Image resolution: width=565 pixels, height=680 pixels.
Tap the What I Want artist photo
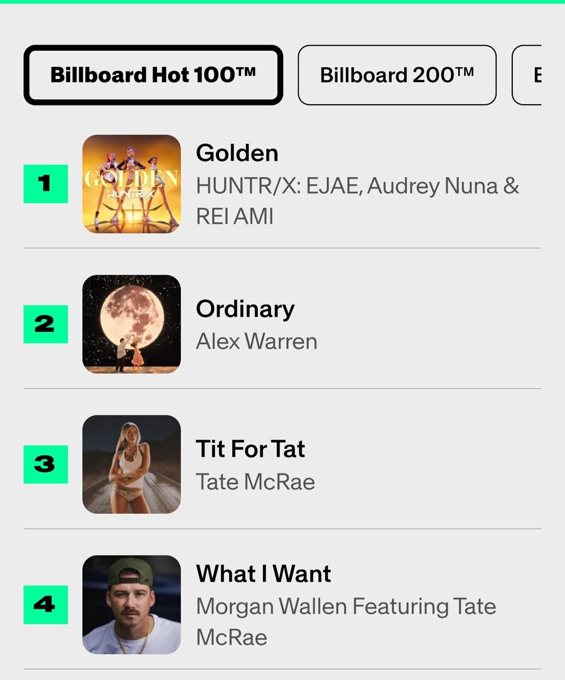coord(132,604)
